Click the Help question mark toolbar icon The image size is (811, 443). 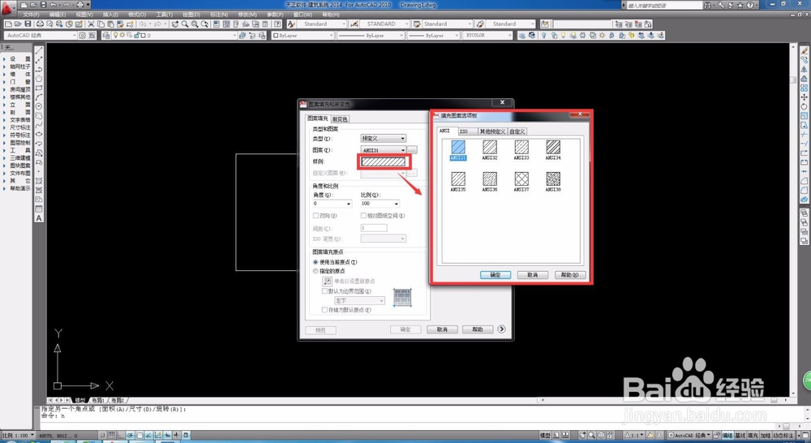point(277,24)
